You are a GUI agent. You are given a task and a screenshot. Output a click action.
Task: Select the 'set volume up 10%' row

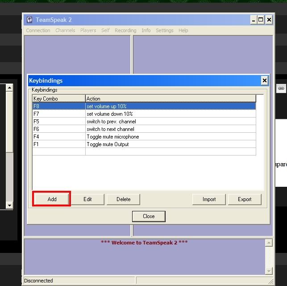(144, 106)
